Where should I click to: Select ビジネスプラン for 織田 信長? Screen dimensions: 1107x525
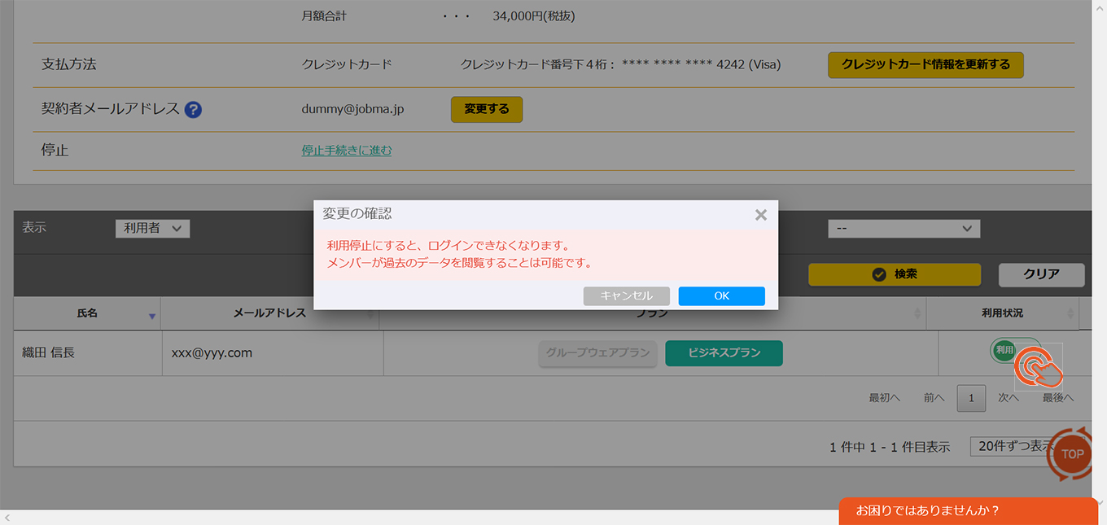tap(724, 353)
